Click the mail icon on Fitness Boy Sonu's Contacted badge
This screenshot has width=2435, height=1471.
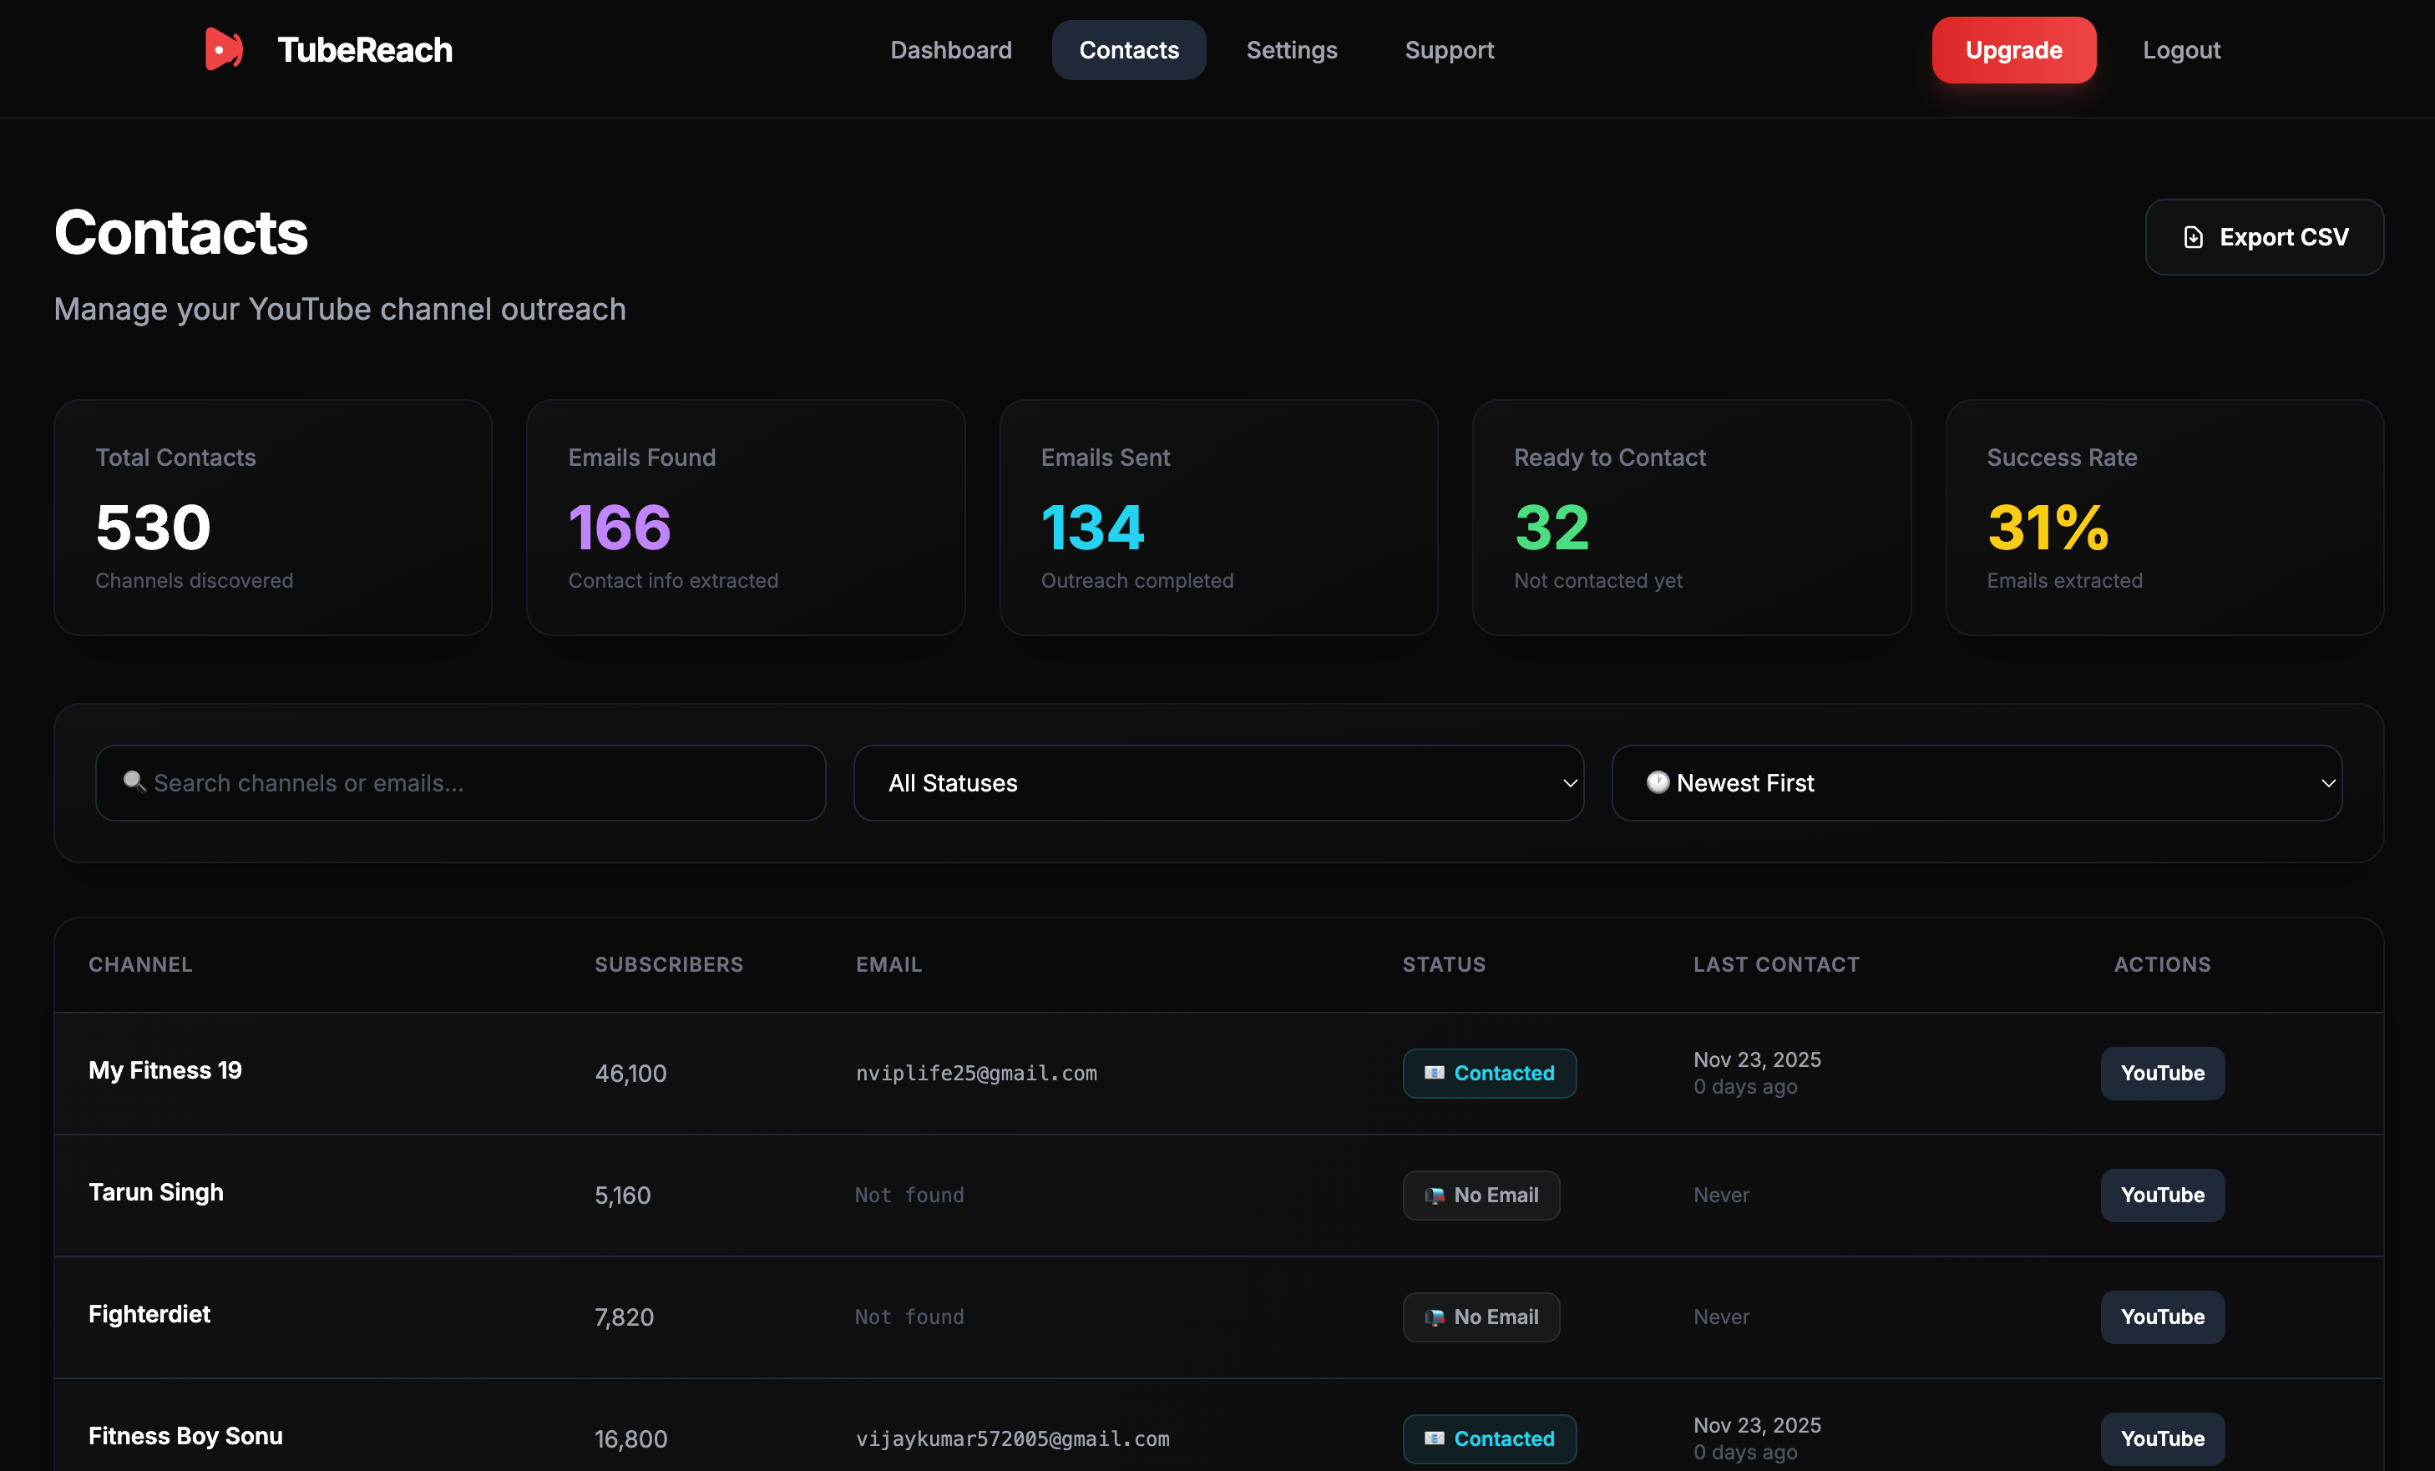coord(1434,1439)
